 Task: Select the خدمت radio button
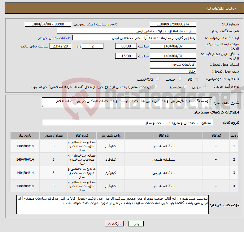click(x=180, y=79)
